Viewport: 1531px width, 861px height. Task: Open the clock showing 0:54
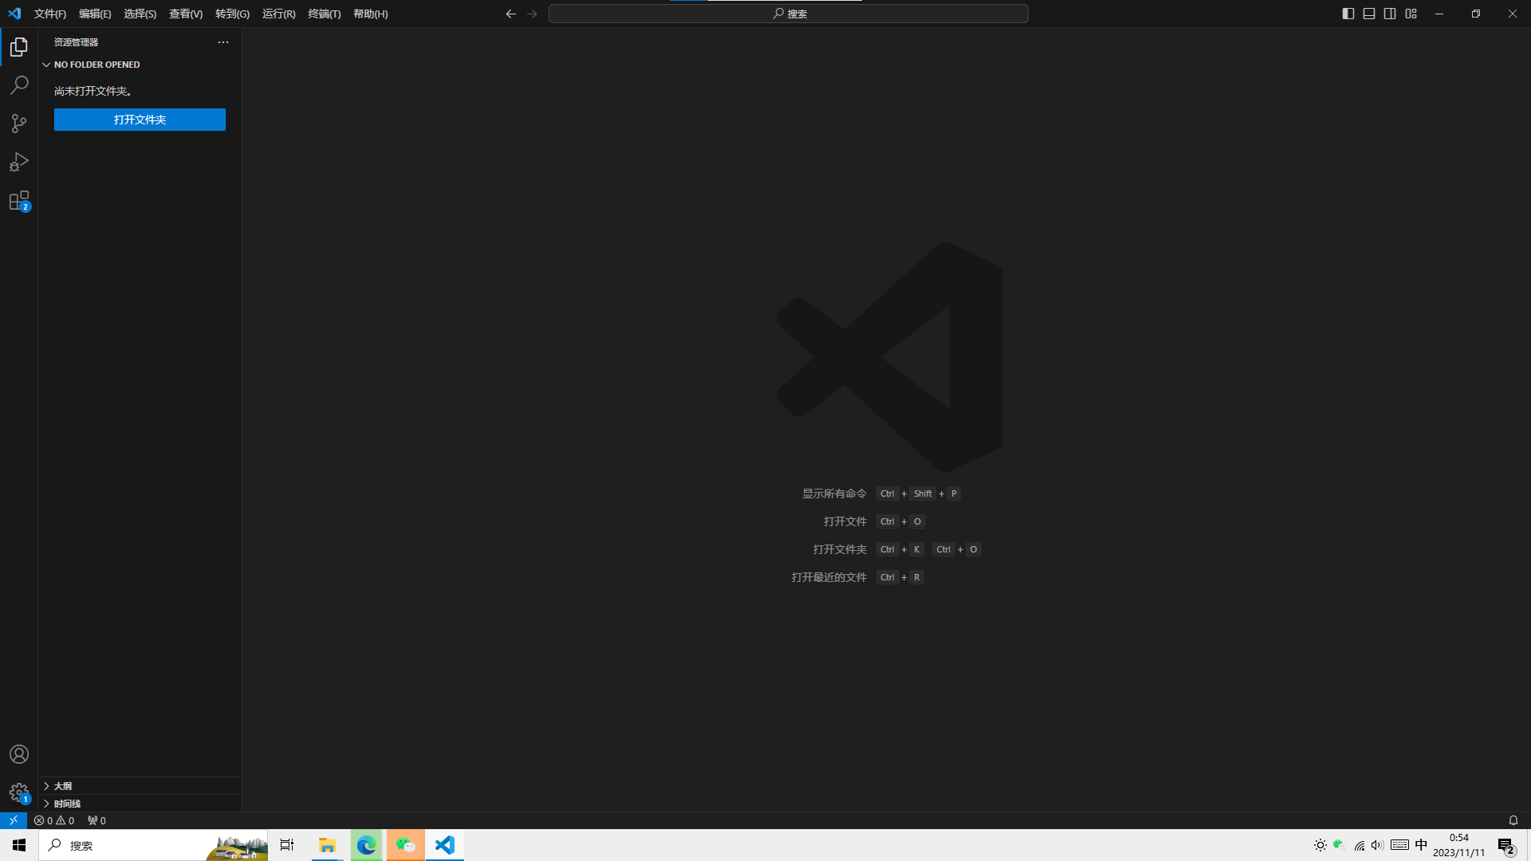[1458, 845]
